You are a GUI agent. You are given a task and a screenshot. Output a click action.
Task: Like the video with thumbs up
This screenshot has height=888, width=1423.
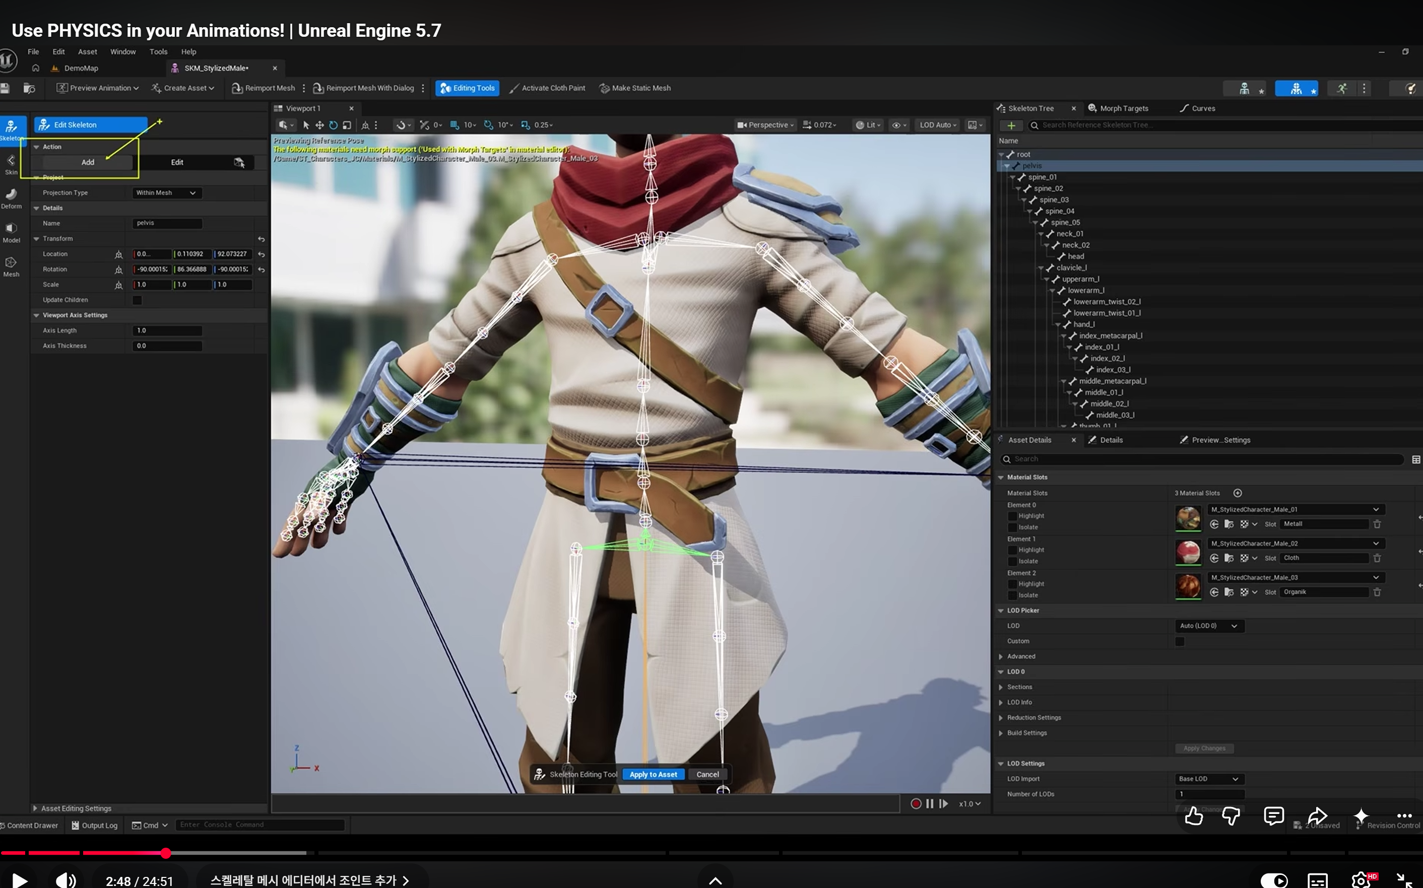tap(1193, 816)
